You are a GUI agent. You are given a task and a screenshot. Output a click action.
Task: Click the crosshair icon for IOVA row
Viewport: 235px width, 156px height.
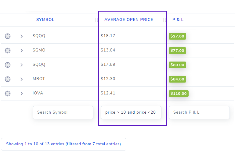tap(8, 94)
